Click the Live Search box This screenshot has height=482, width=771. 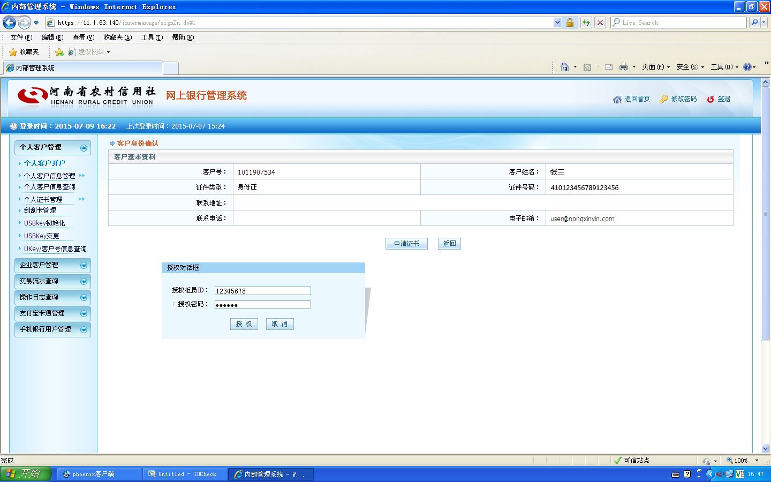click(x=678, y=22)
